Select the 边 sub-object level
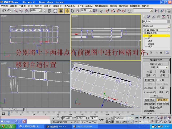 pyautogui.click(x=149, y=38)
